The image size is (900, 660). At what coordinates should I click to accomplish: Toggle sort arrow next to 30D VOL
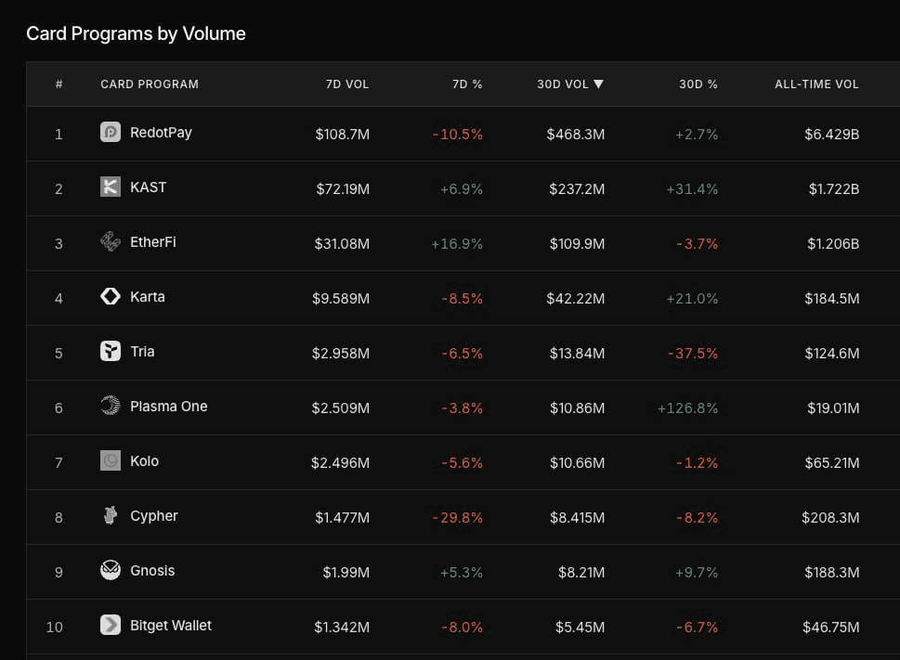coord(599,84)
